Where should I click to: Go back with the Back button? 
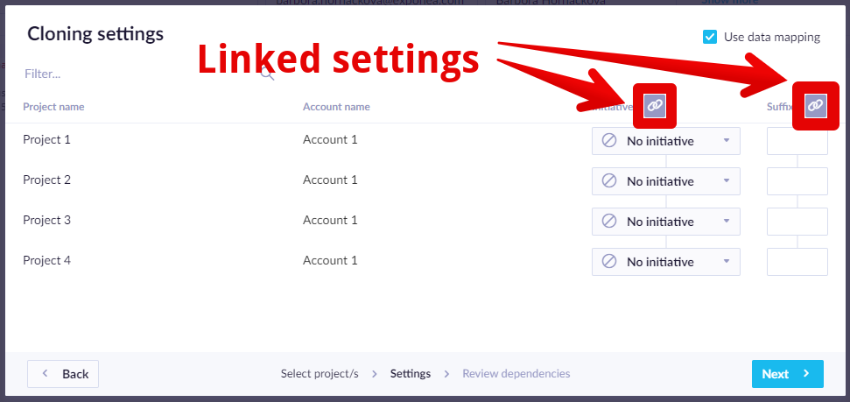pos(63,374)
